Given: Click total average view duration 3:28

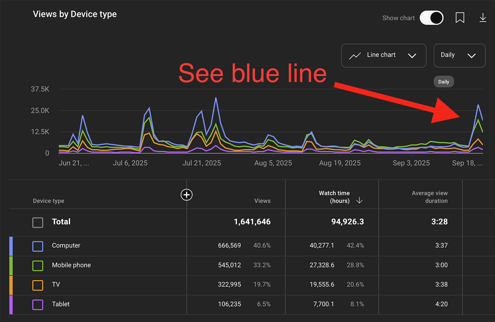Looking at the screenshot, I should tap(439, 222).
